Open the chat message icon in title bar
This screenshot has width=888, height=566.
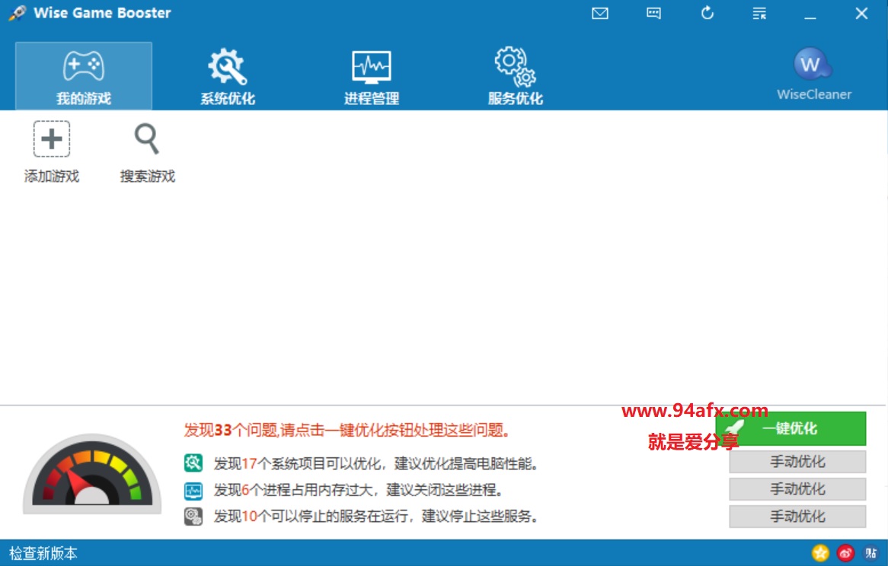(x=653, y=13)
